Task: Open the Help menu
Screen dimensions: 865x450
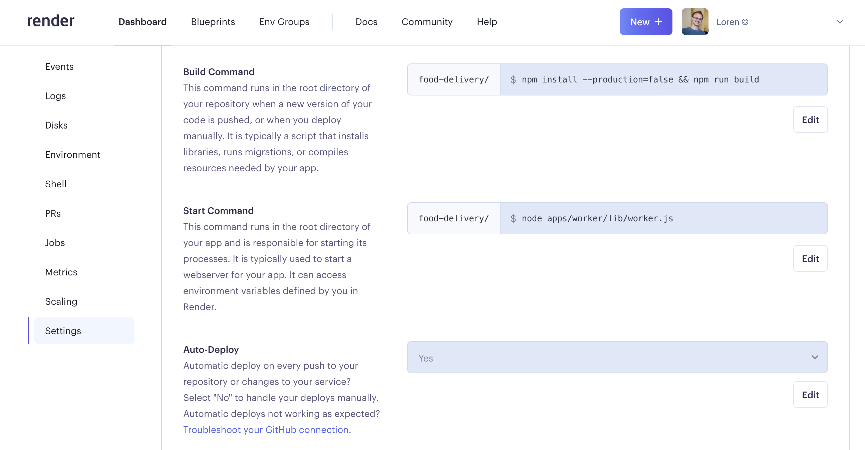Action: pos(487,22)
